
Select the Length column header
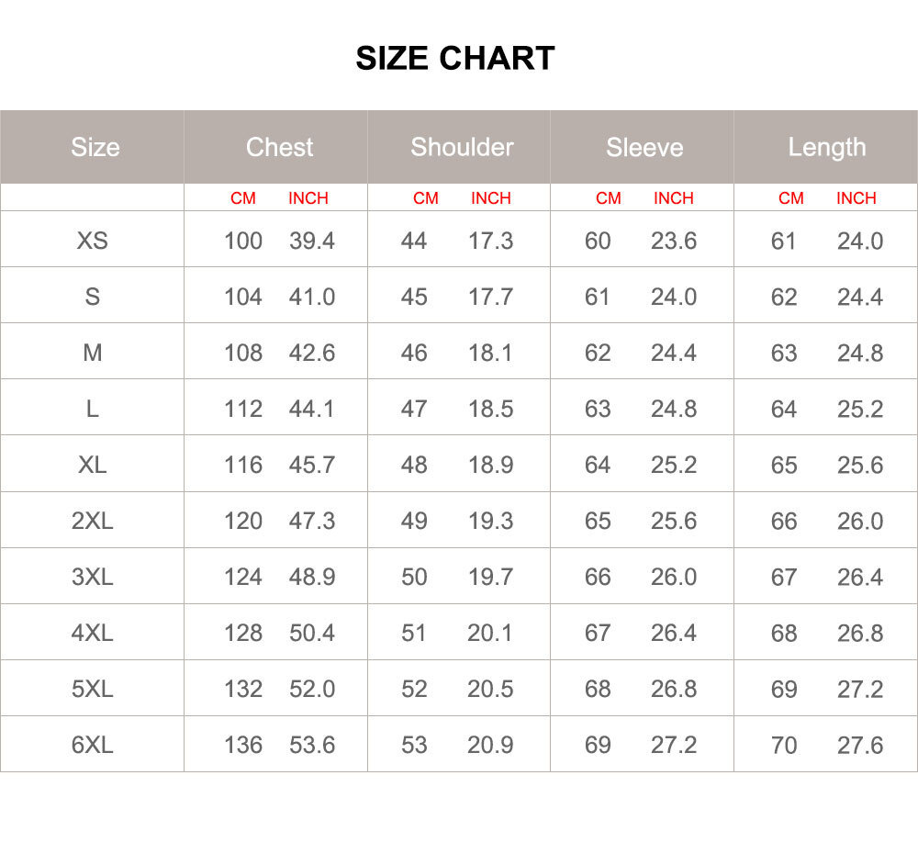pos(827,148)
